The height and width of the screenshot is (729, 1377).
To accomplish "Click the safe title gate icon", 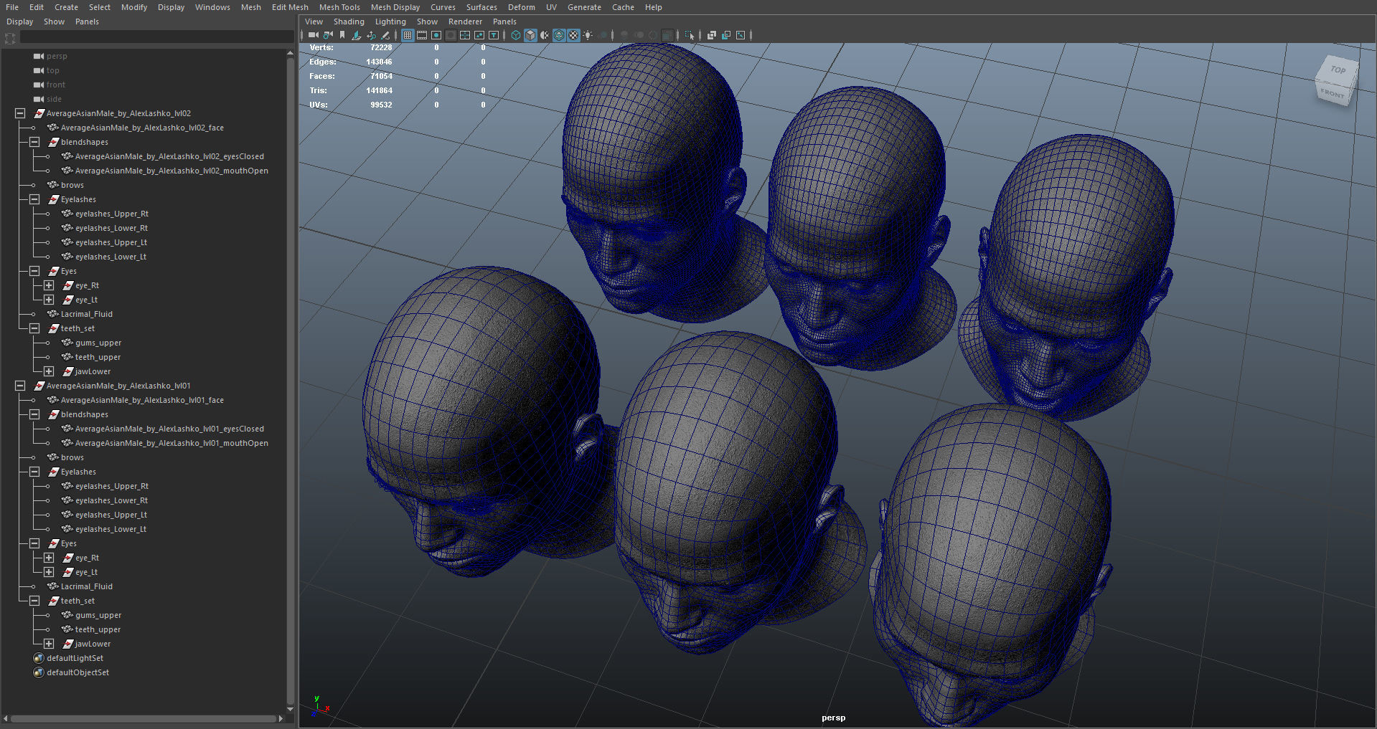I will tap(494, 35).
